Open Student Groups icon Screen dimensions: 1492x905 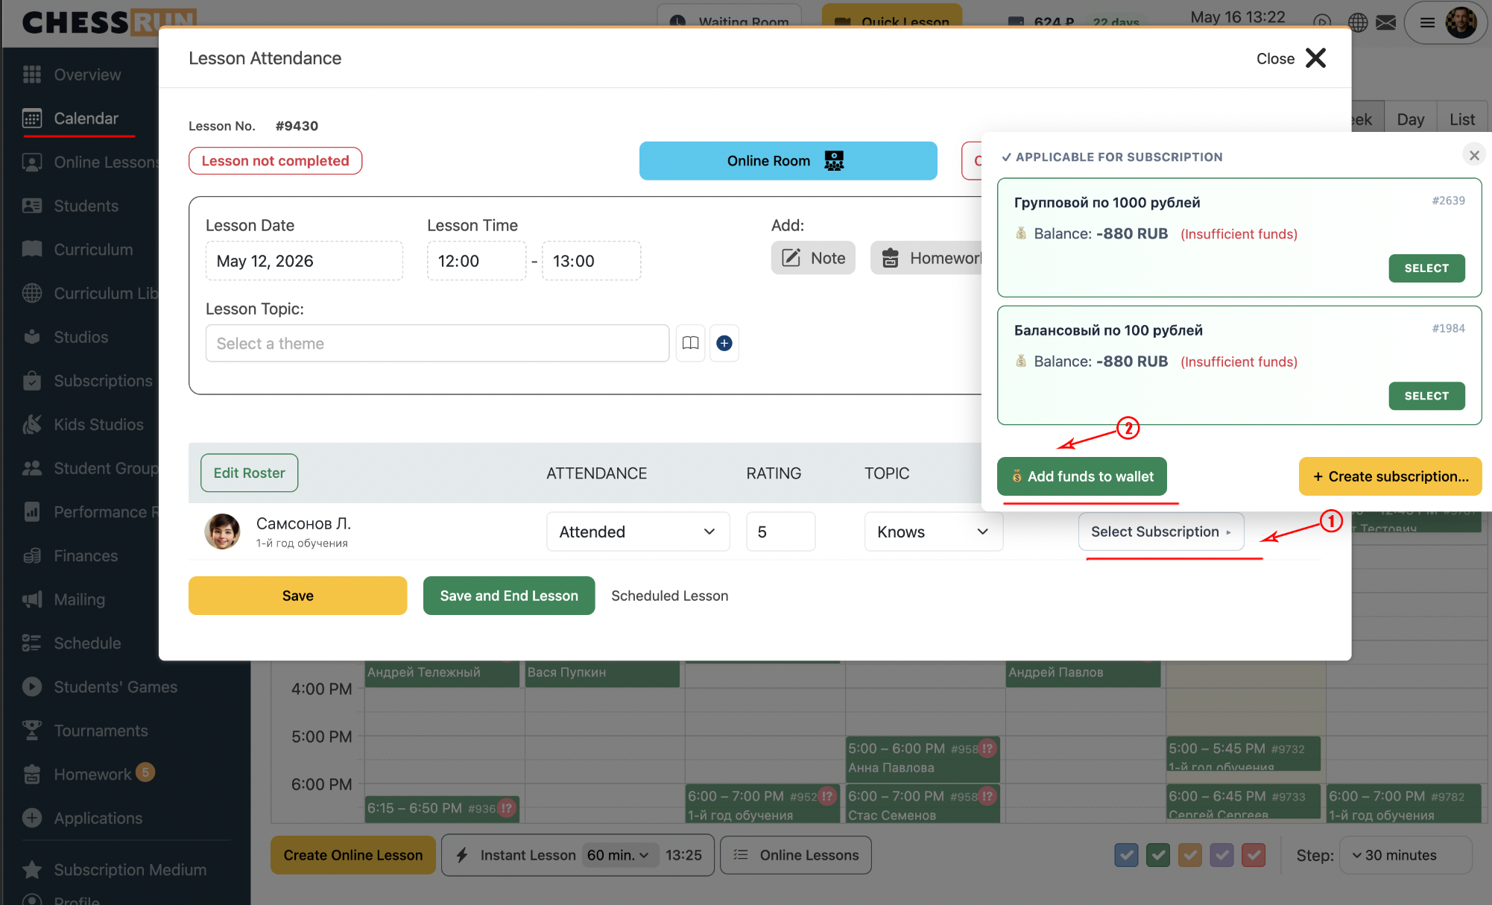32,468
